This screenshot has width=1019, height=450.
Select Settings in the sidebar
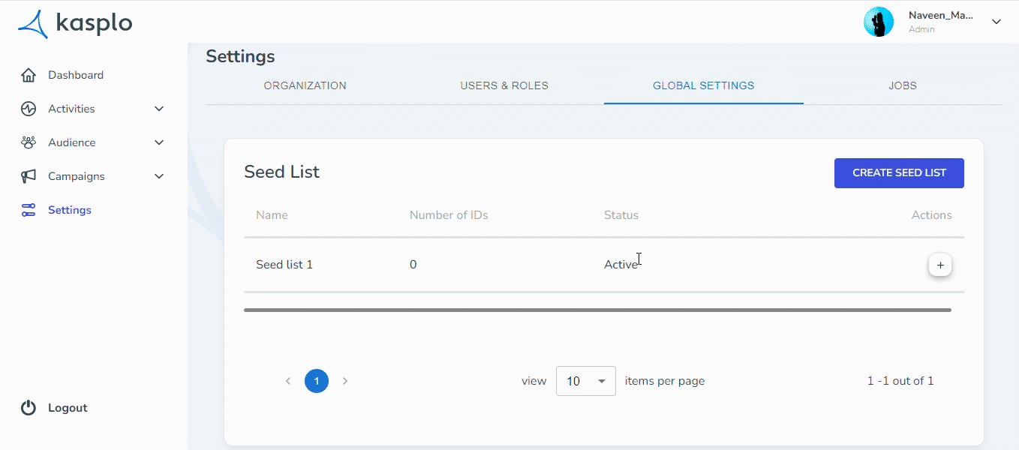[x=70, y=210]
